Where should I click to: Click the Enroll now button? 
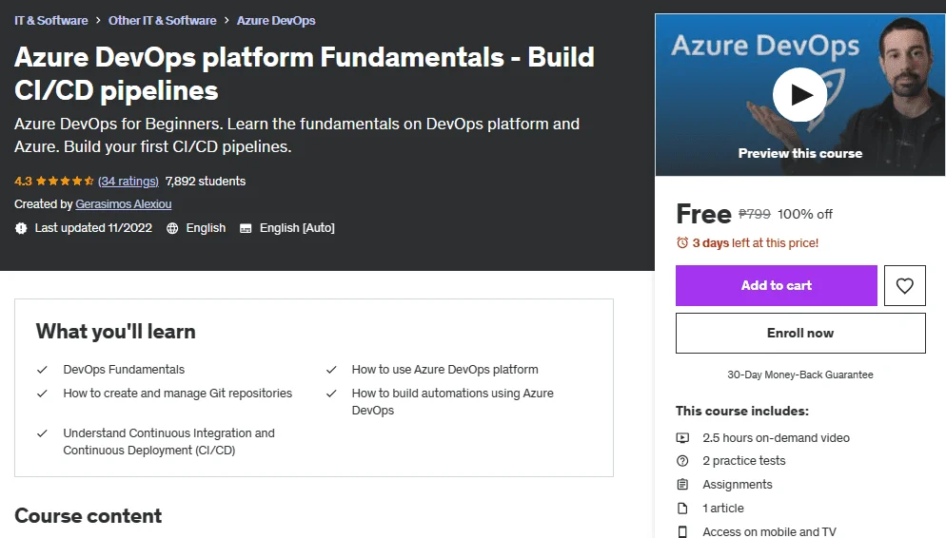click(800, 334)
